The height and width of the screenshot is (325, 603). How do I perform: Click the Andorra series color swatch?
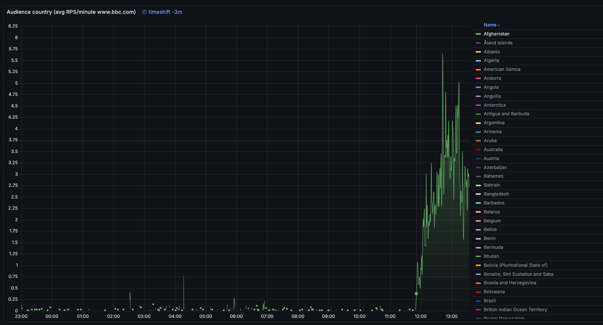(478, 78)
